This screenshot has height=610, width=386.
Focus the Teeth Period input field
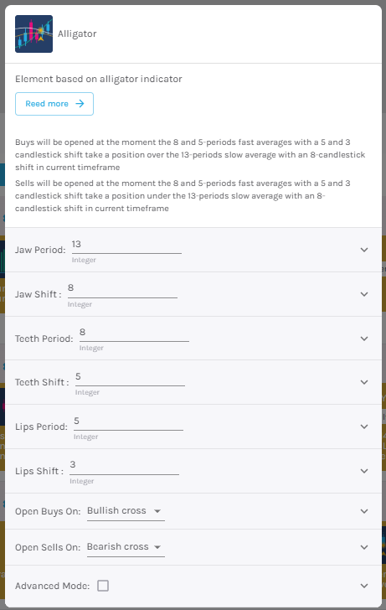pos(134,333)
